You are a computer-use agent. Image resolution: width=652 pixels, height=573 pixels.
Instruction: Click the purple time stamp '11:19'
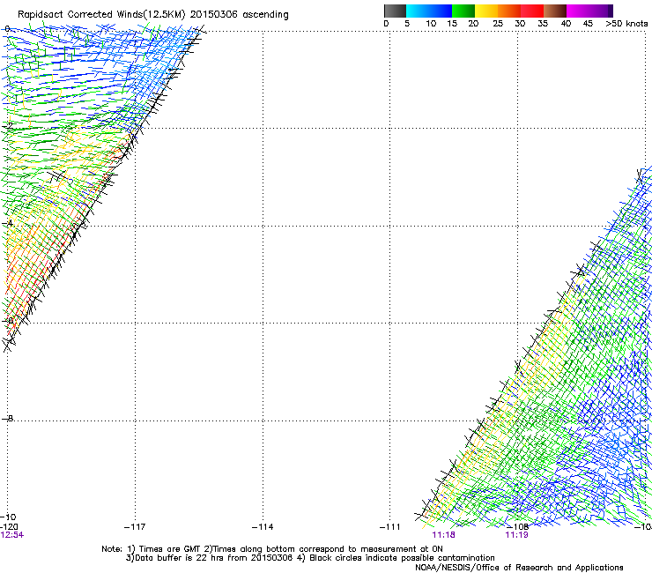click(516, 535)
